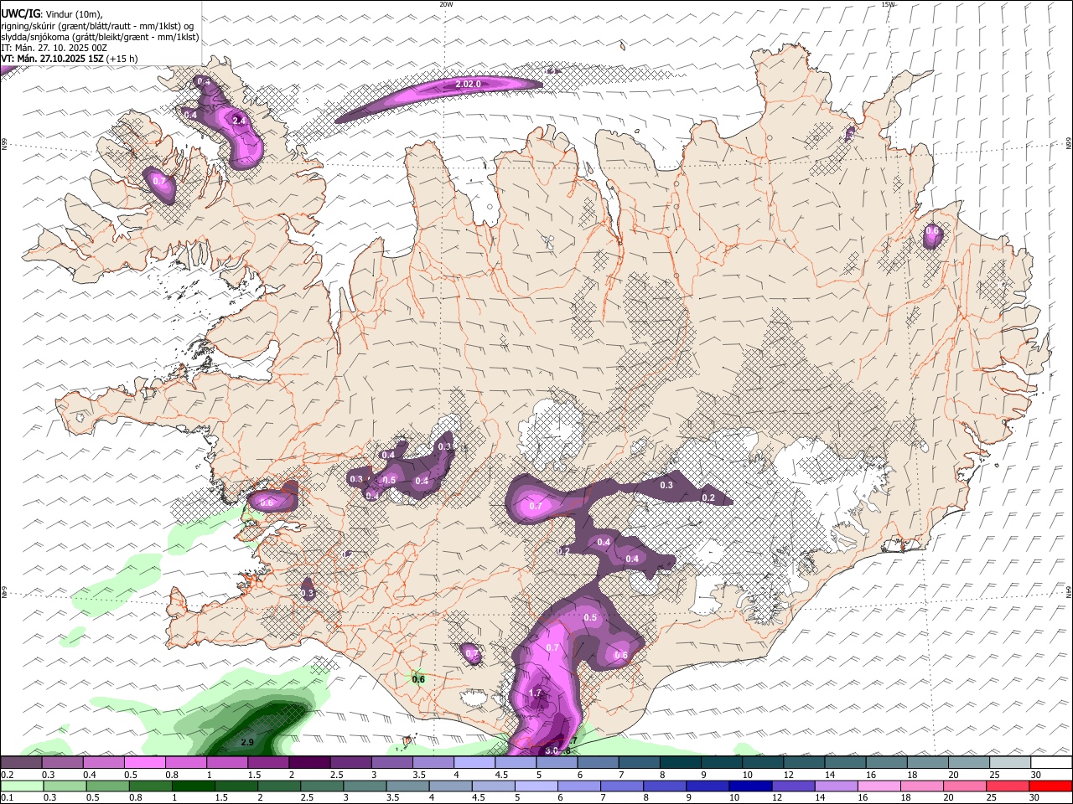Pick the red 30 swatch on lower scale
Image resolution: width=1073 pixels, height=804 pixels.
point(1050,786)
